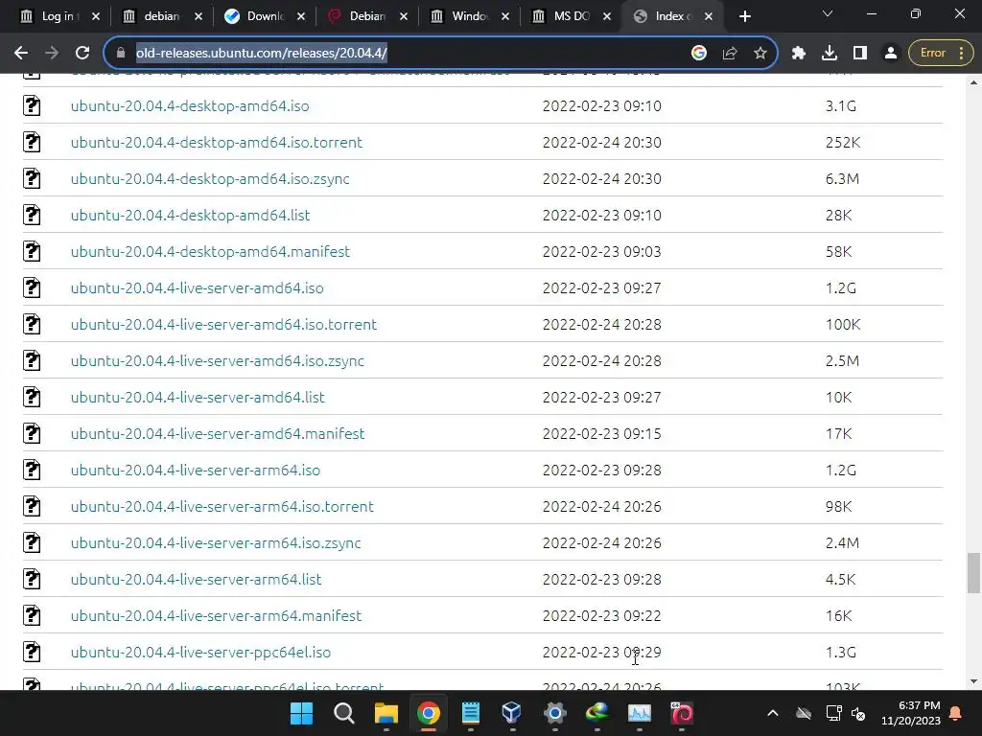Image resolution: width=982 pixels, height=736 pixels.
Task: Open ubuntu-20.04.4-live-server-arm64.iso.zsync link
Action: [x=216, y=542]
